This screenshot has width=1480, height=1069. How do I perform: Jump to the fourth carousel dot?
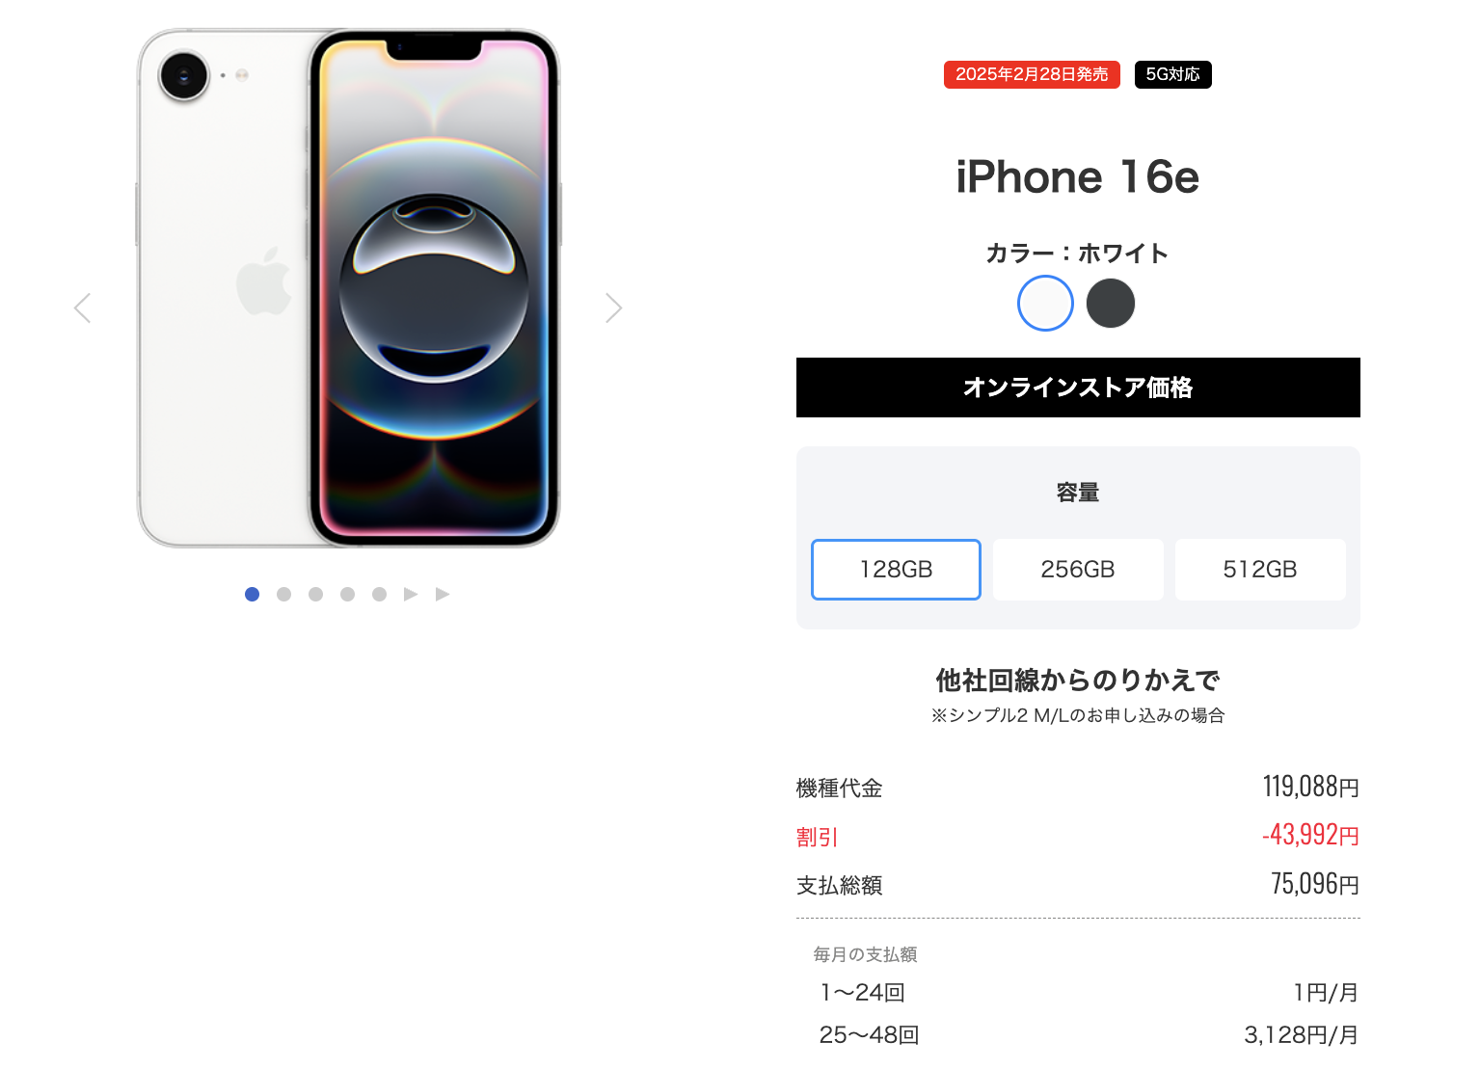click(347, 594)
